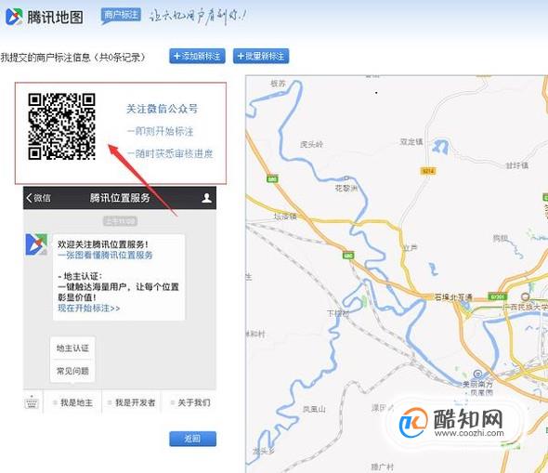Click the yellow S214 road shield
Image resolution: width=548 pixels, height=473 pixels.
click(x=428, y=171)
